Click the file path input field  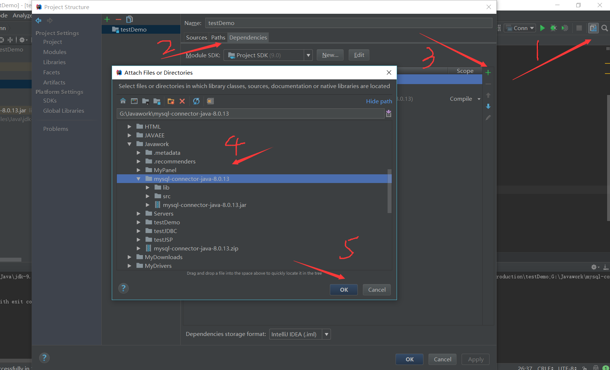[x=251, y=113]
